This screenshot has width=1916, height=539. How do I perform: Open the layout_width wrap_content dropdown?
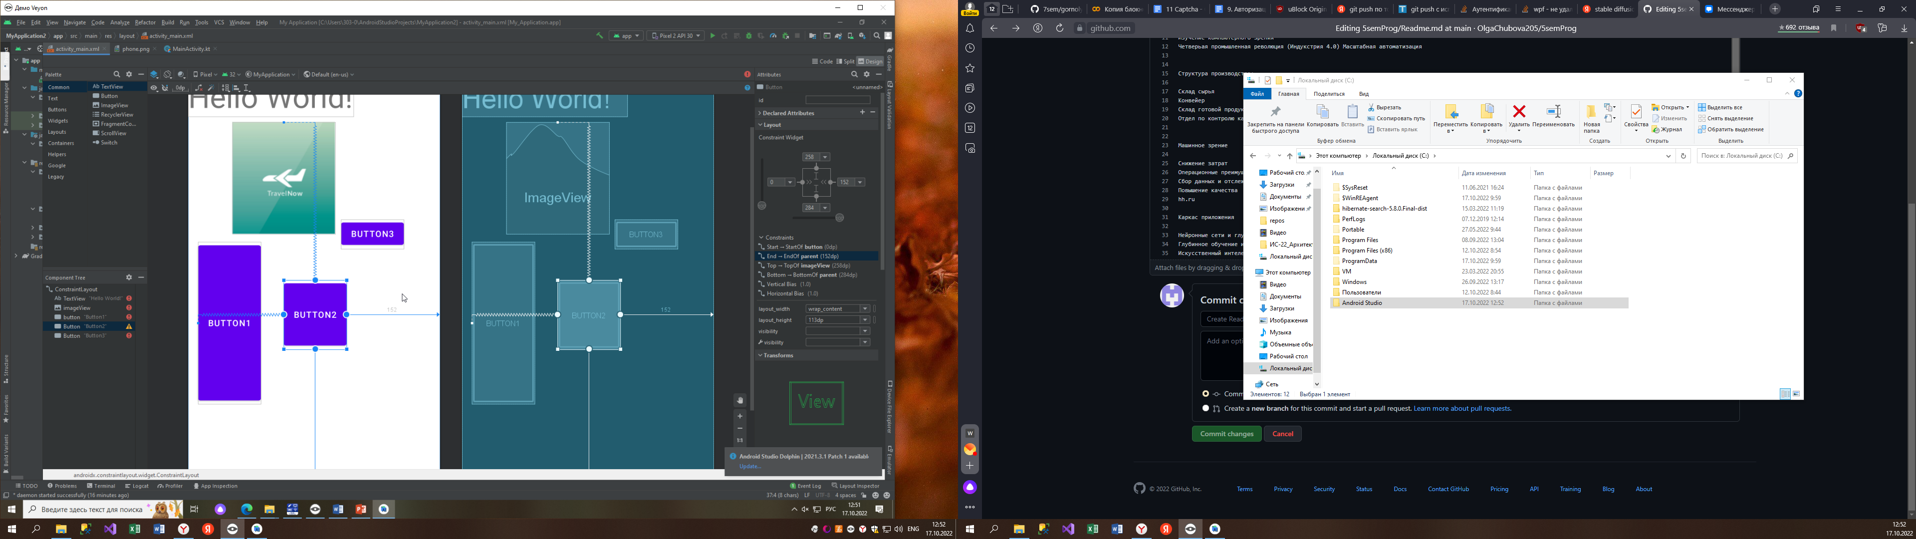[x=838, y=309]
